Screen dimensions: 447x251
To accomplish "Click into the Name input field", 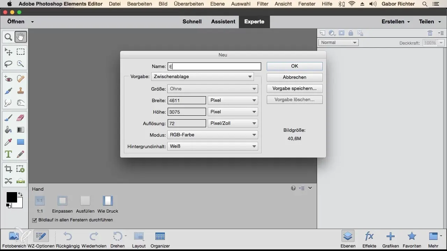I will point(214,66).
